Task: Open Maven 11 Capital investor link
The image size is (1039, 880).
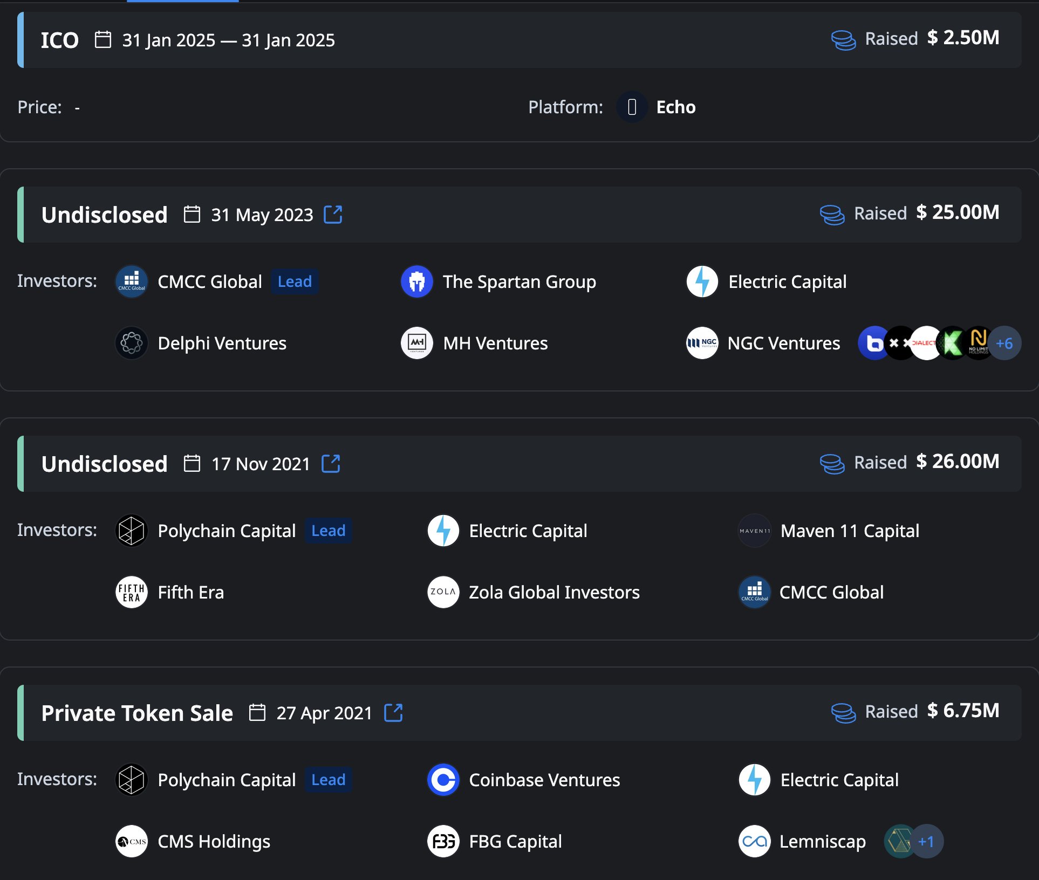Action: 850,531
